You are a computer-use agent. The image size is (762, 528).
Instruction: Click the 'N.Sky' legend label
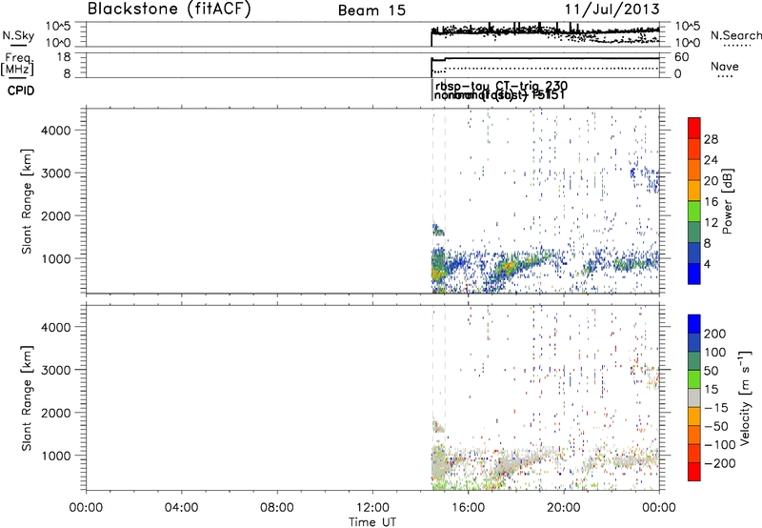(x=18, y=35)
